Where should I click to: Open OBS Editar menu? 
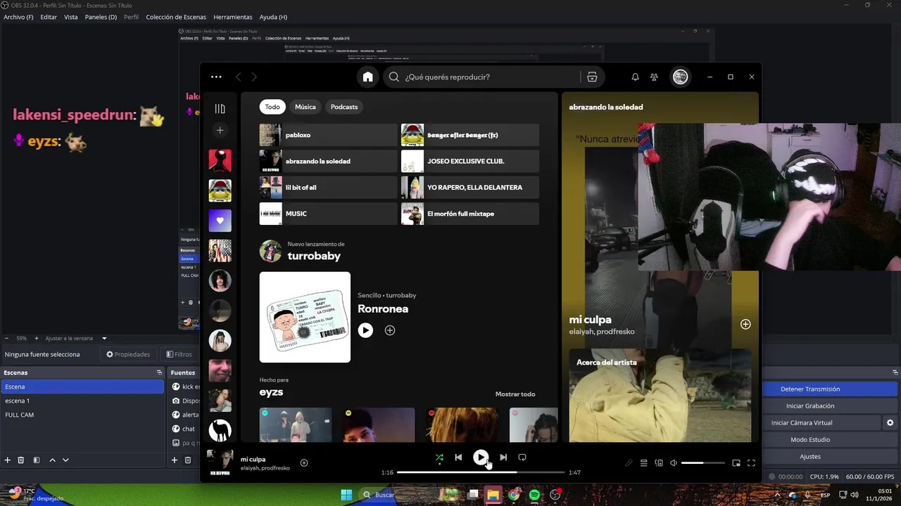[49, 17]
